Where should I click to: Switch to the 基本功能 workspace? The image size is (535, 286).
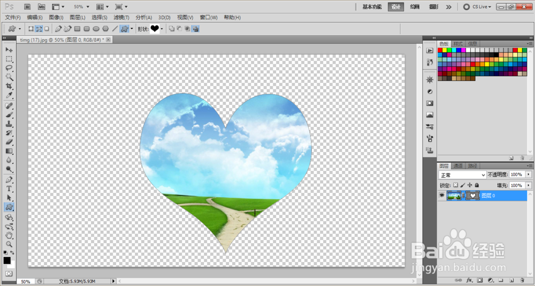372,6
